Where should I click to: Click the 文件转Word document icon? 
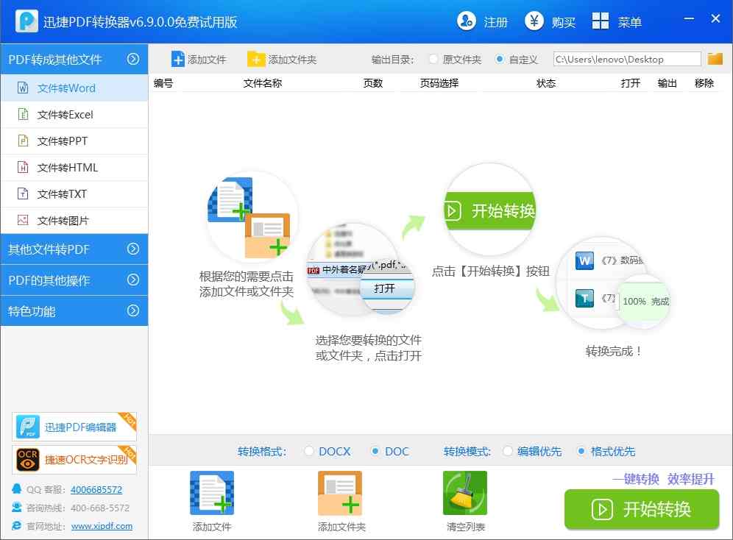[x=22, y=88]
